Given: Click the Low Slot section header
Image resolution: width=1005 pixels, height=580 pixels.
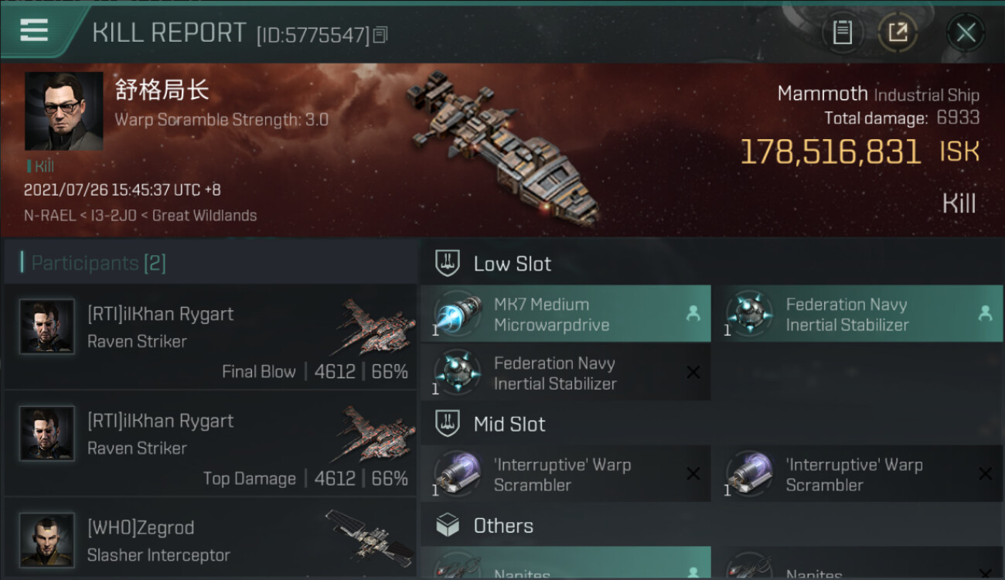Looking at the screenshot, I should (x=512, y=264).
